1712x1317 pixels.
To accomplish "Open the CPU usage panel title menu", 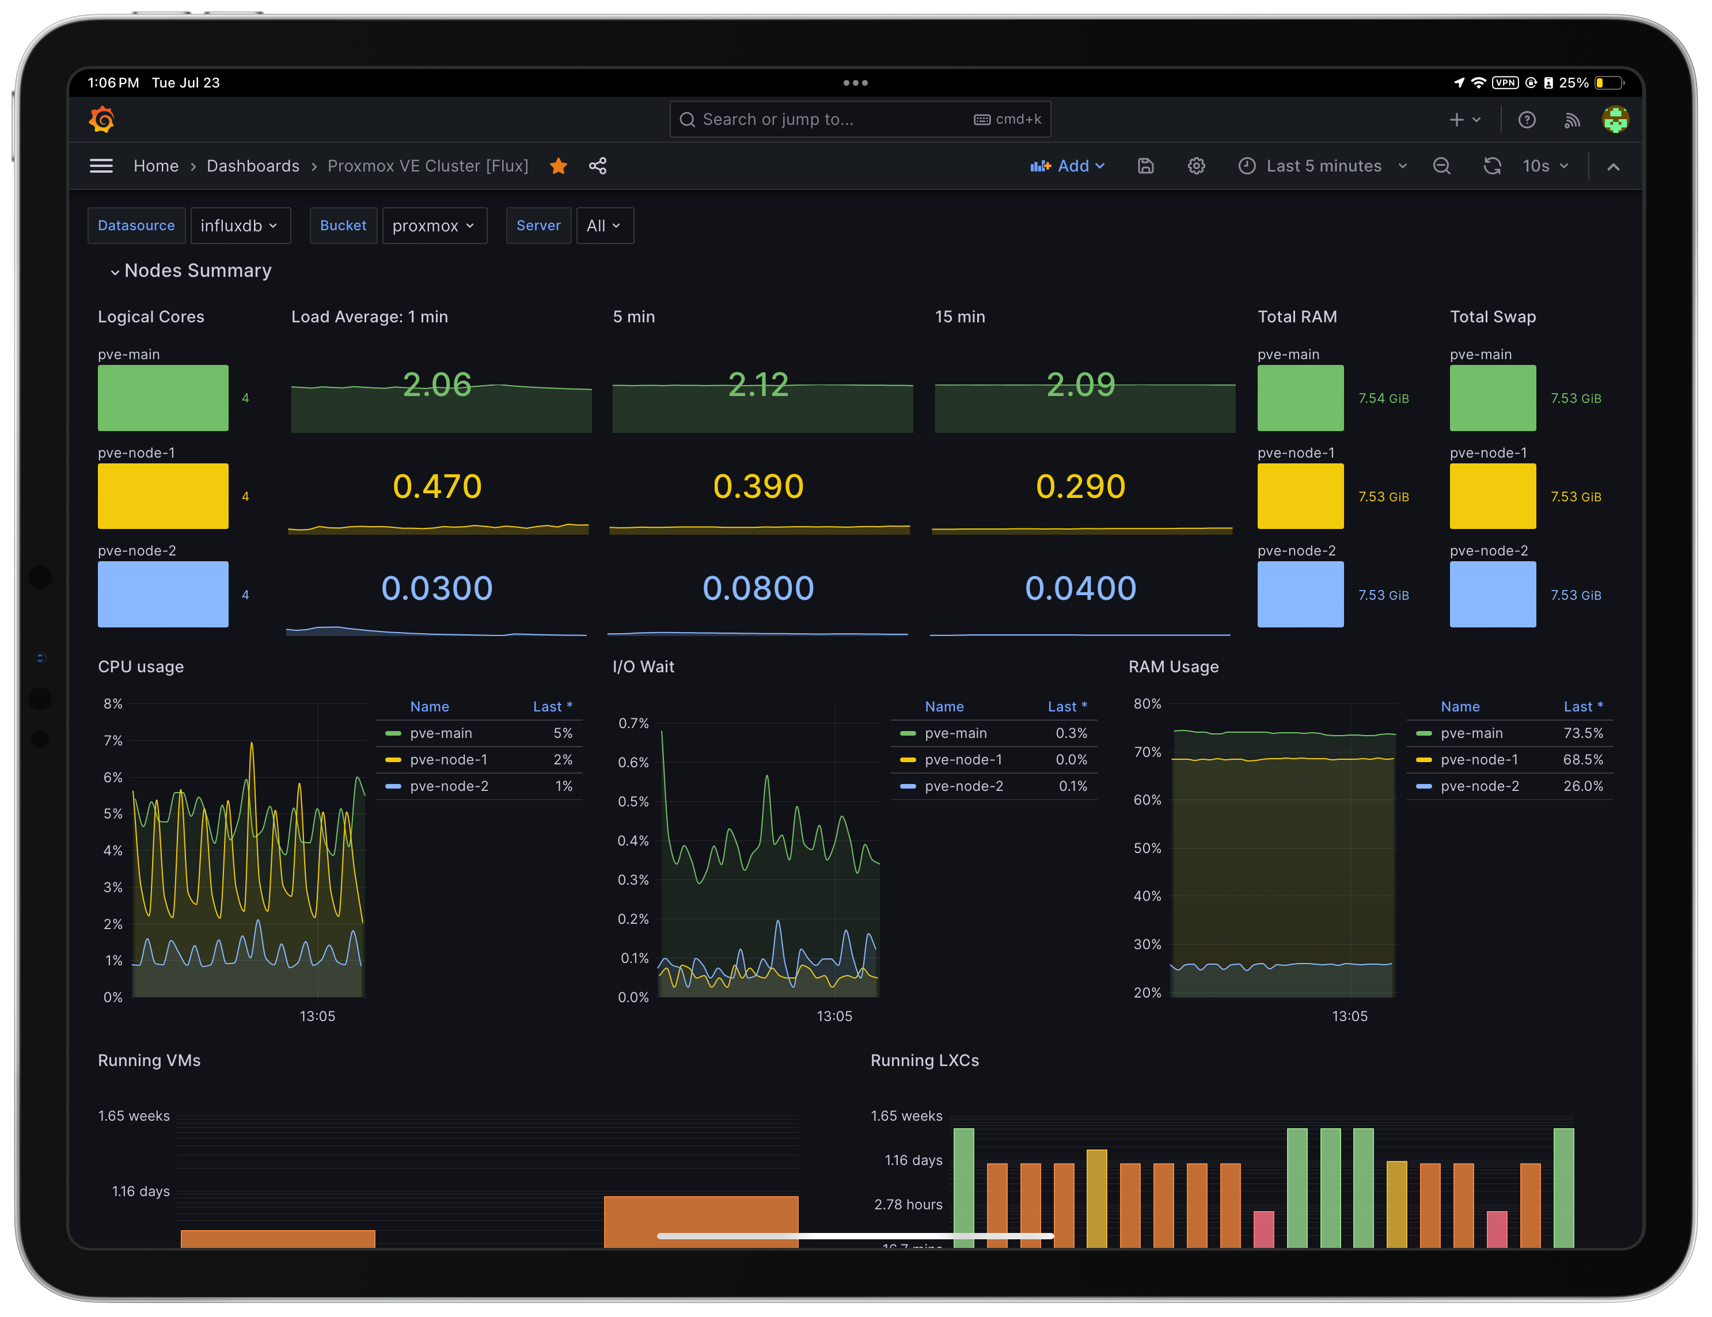I will pyautogui.click(x=141, y=667).
